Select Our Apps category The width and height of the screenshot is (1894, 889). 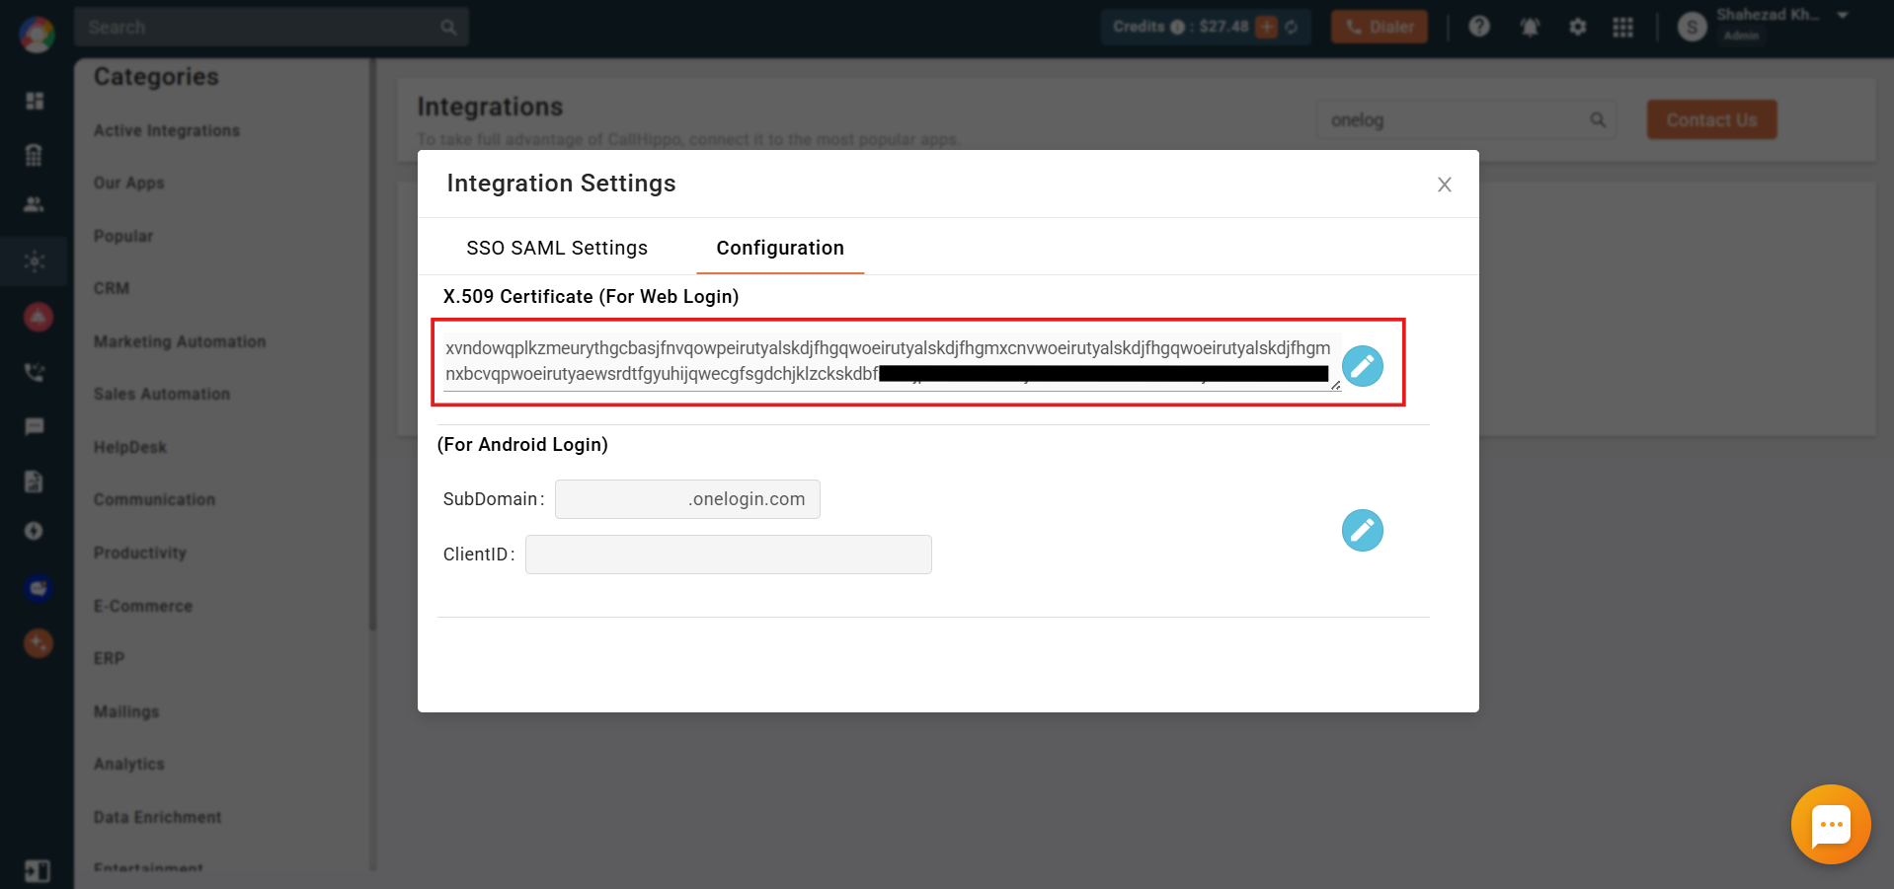[x=129, y=183]
